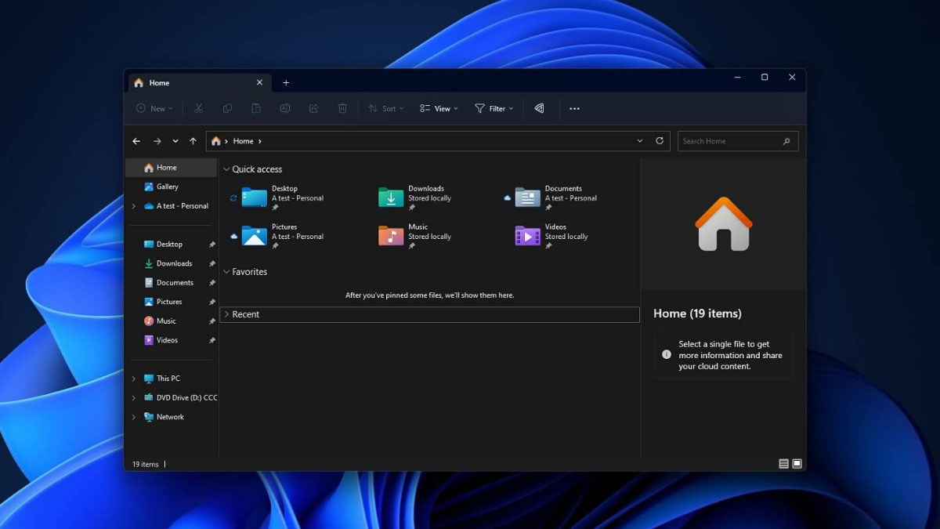Collapse the Quick access section
Image resolution: width=940 pixels, height=529 pixels.
[226, 169]
